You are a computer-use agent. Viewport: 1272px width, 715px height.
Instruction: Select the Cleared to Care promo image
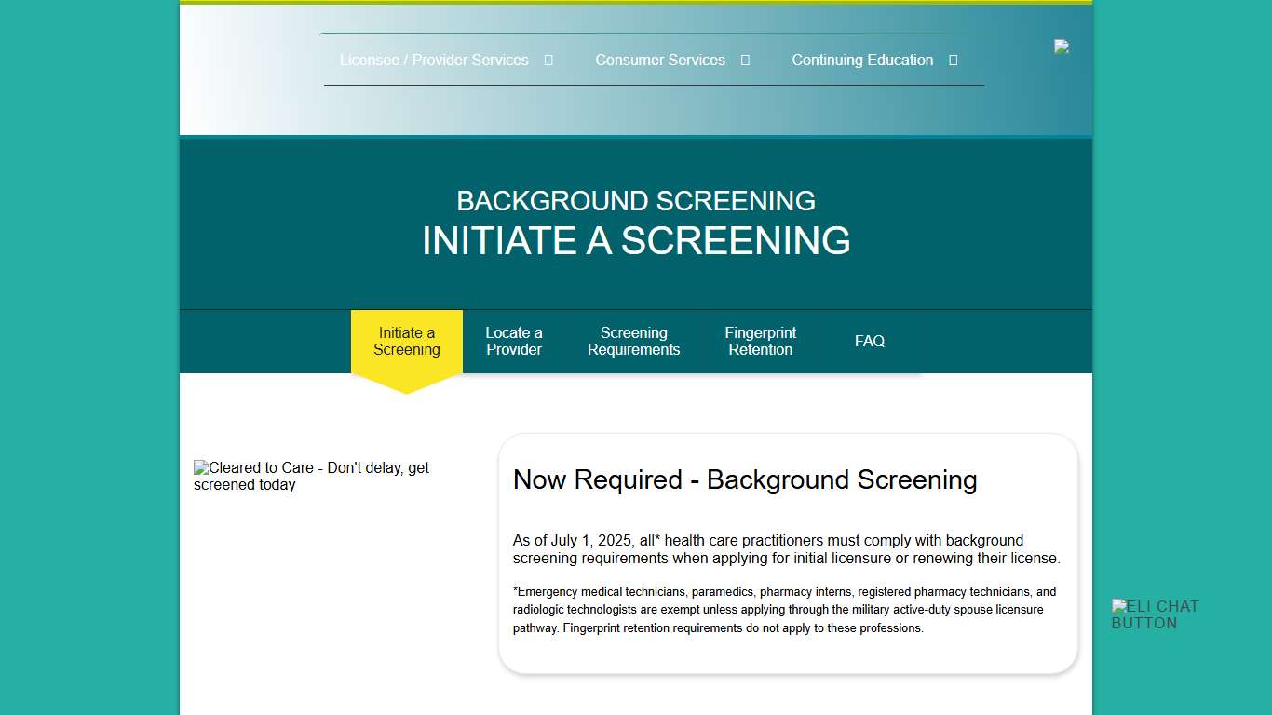[x=311, y=476]
